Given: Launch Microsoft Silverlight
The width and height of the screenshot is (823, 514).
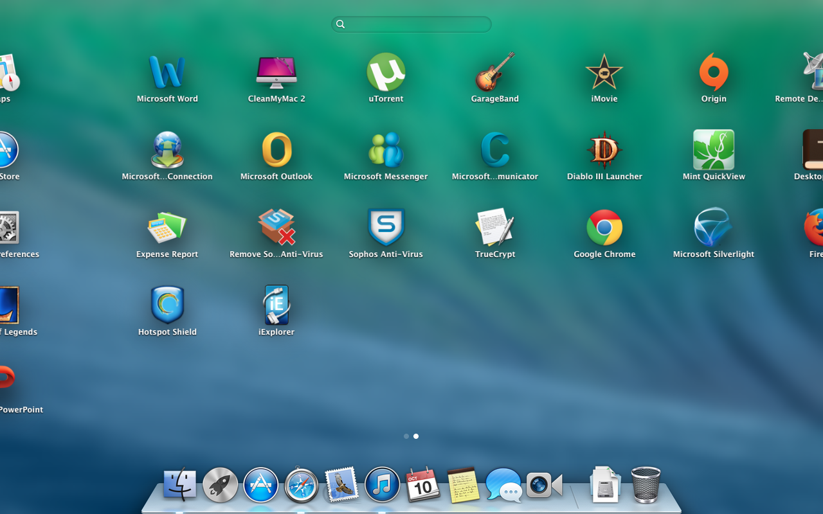Looking at the screenshot, I should coord(714,227).
